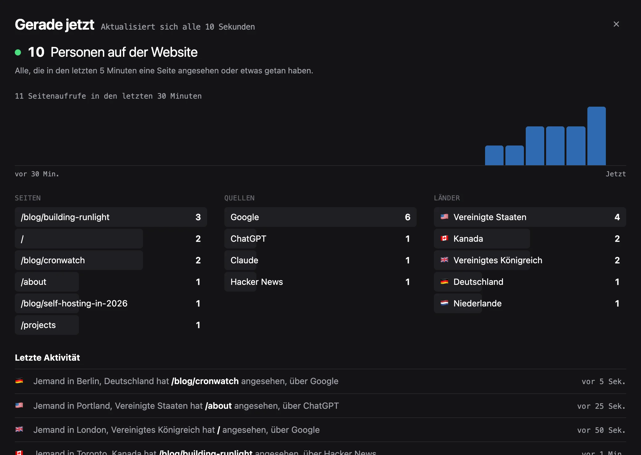Select the Vereinigtes Königreich country row
641x455 pixels.
click(530, 260)
